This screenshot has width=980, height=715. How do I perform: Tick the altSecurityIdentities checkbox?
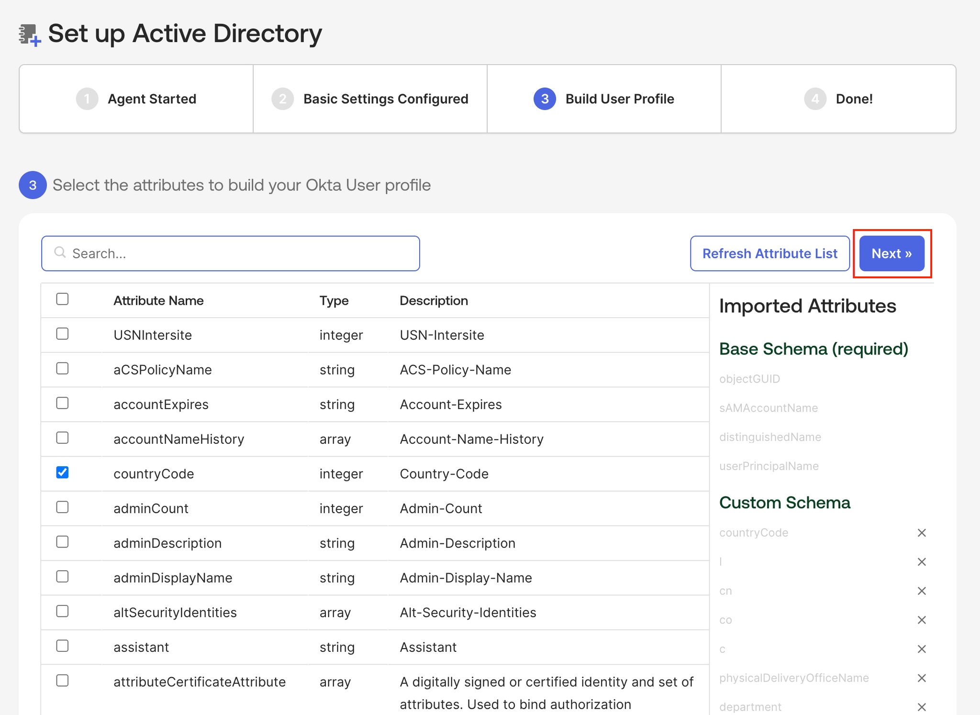pos(62,611)
